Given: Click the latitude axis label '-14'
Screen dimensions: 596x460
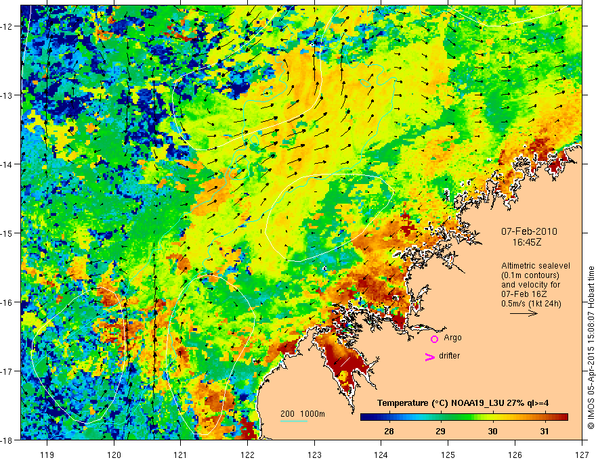Looking at the screenshot, I should tap(7, 164).
